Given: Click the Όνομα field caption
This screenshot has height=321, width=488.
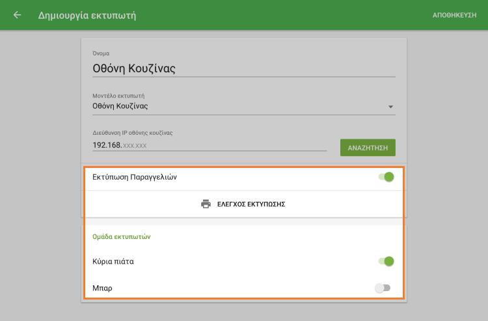Looking at the screenshot, I should tap(102, 53).
